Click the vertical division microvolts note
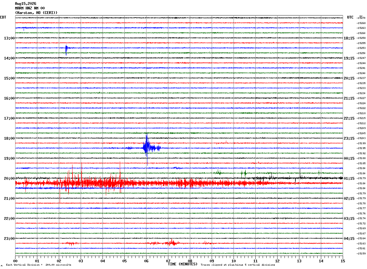Image resolution: width=367 pixels, height=269 pixels. [39, 265]
